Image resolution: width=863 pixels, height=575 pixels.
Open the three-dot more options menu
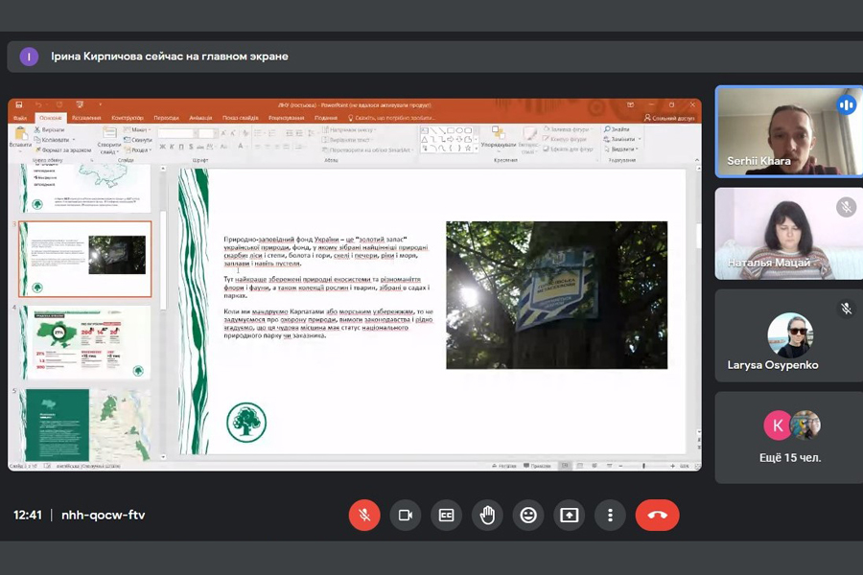click(610, 516)
